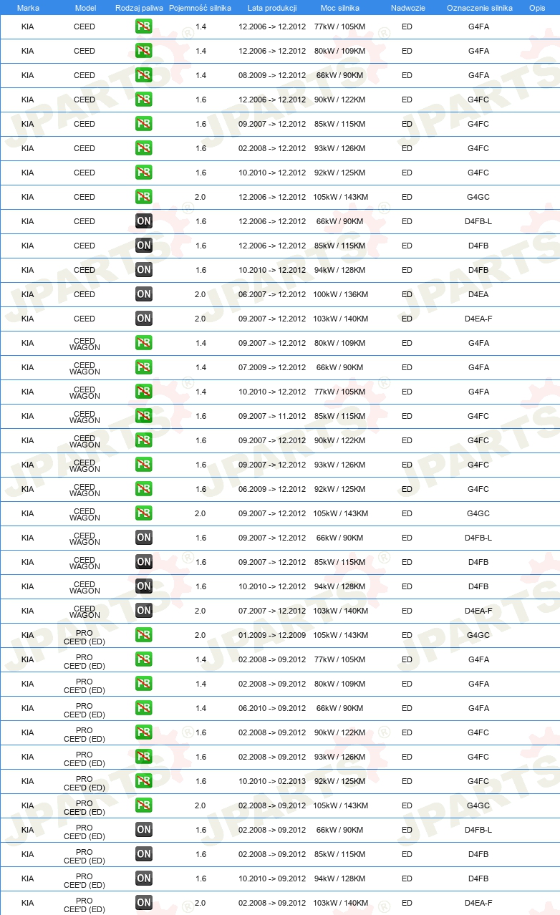Click the petrol icon for CEED 2.0 G4GC
The image size is (560, 915).
(144, 197)
